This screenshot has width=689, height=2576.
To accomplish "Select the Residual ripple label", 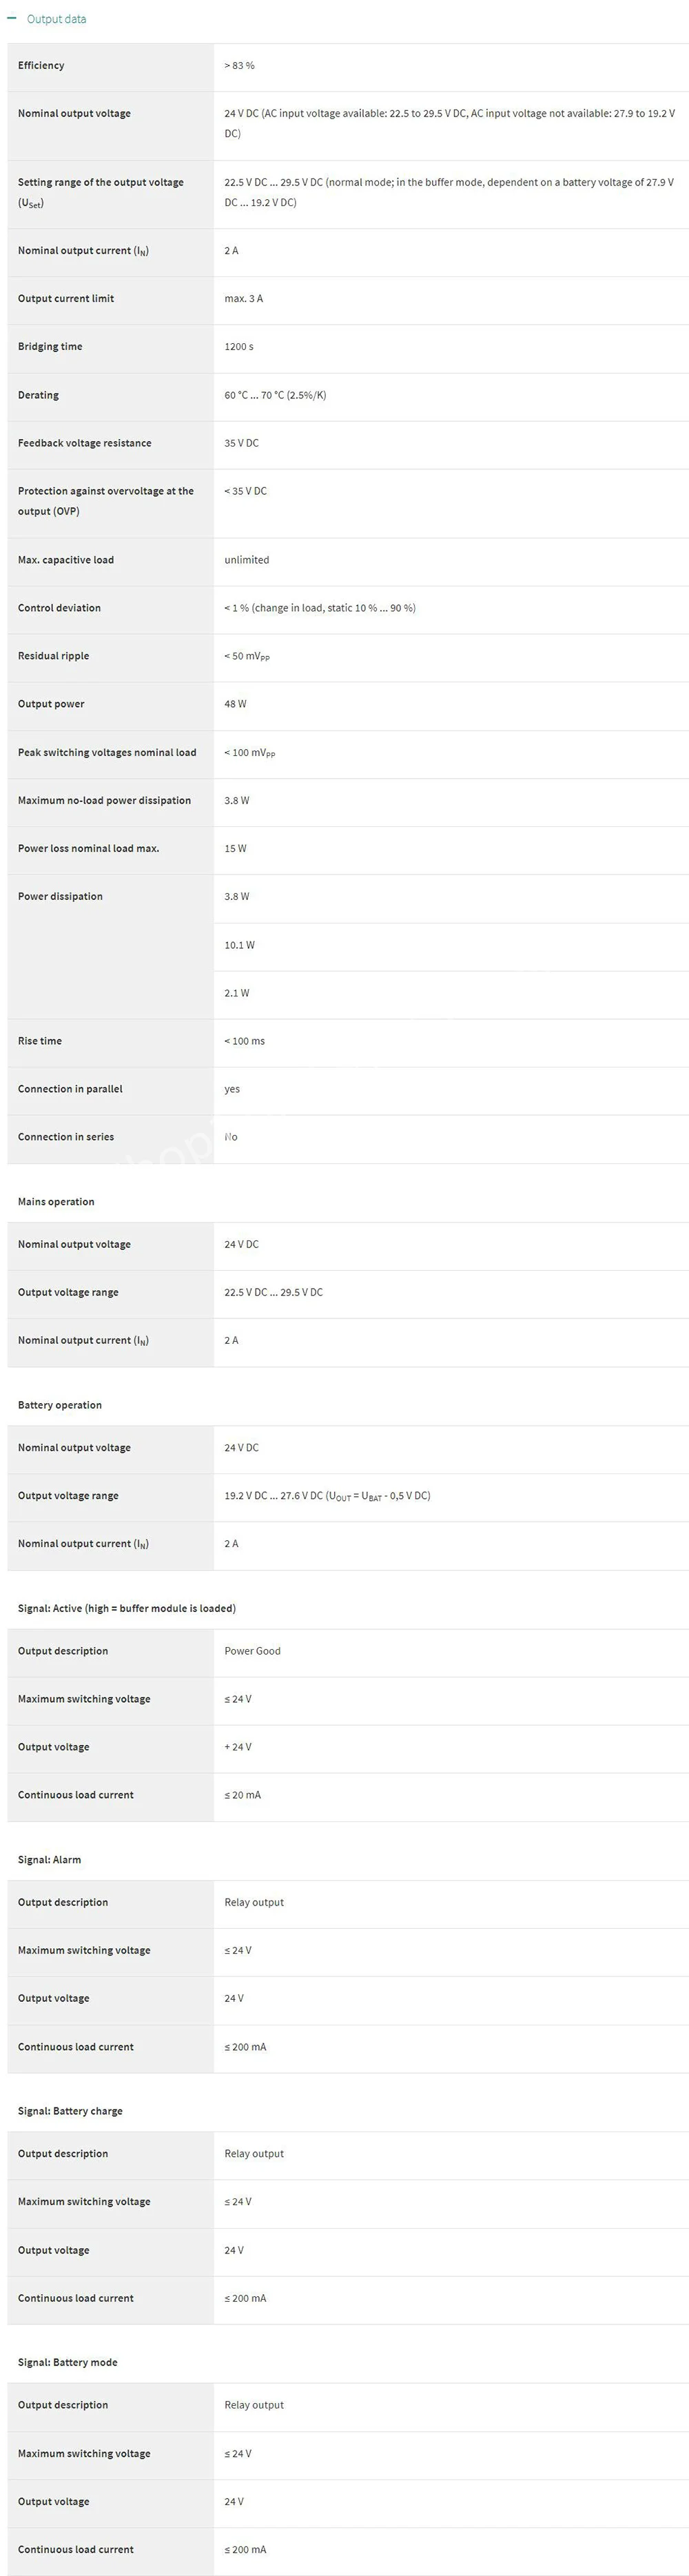I will tap(53, 656).
